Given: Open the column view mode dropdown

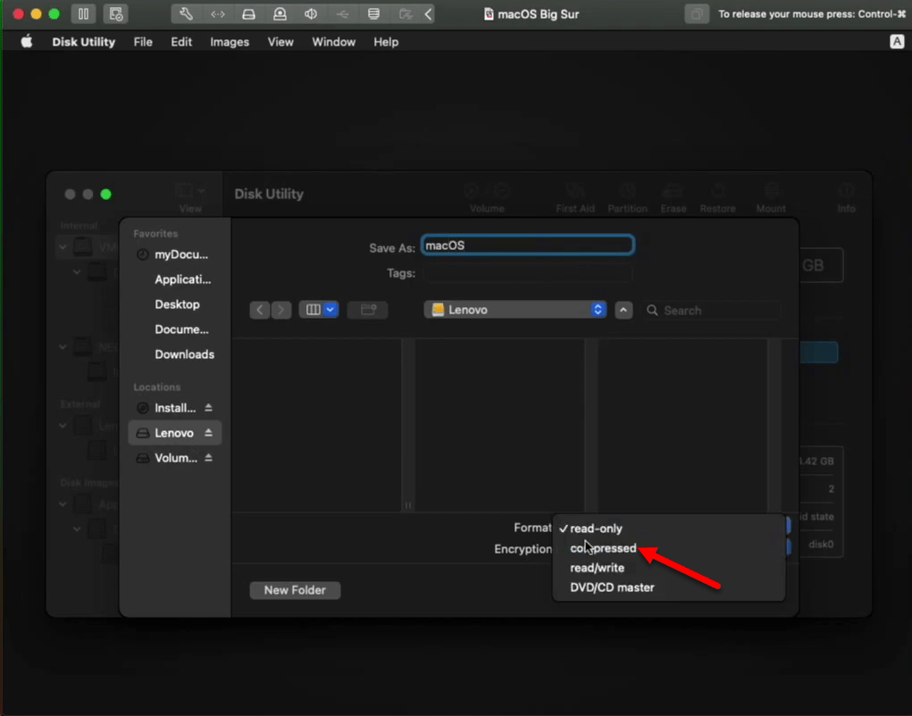Looking at the screenshot, I should coord(319,310).
